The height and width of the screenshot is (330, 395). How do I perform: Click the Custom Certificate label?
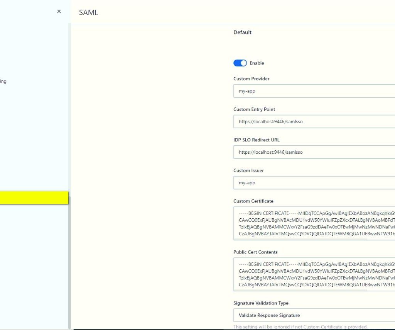click(x=253, y=201)
